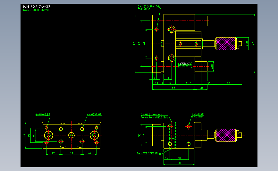This screenshot has width=278, height=171.
Task: Select the '13' dimension value
Action: pyautogui.click(x=168, y=78)
